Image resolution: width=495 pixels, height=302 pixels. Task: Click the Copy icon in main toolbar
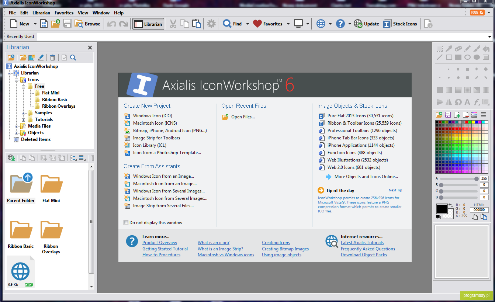point(185,24)
